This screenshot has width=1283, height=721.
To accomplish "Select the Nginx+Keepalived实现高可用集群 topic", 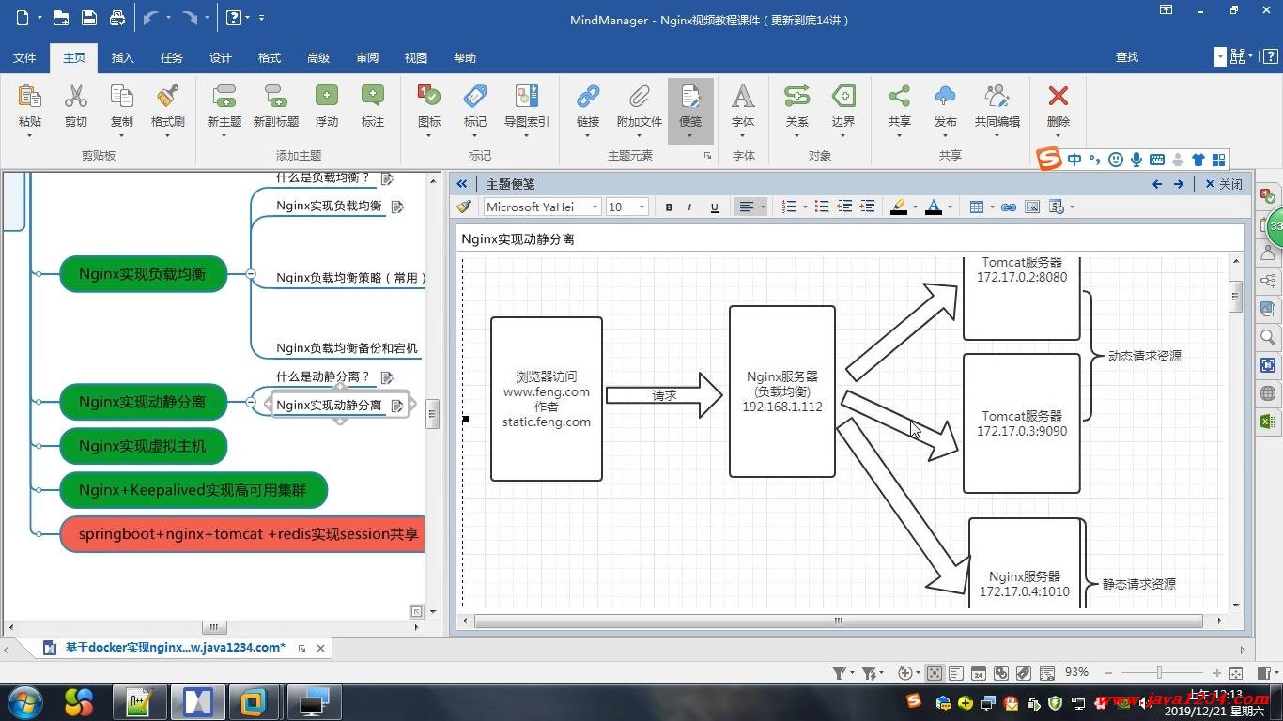I will [193, 490].
